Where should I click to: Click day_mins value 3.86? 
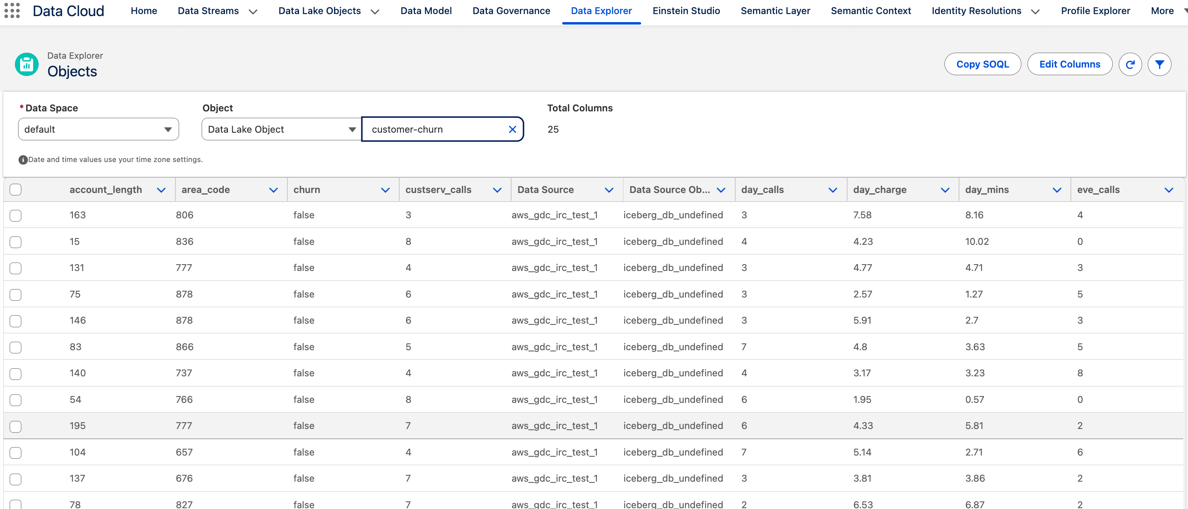tap(975, 478)
